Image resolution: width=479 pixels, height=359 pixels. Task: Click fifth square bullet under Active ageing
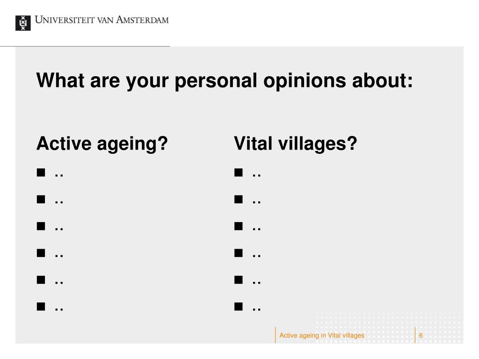pos(41,280)
